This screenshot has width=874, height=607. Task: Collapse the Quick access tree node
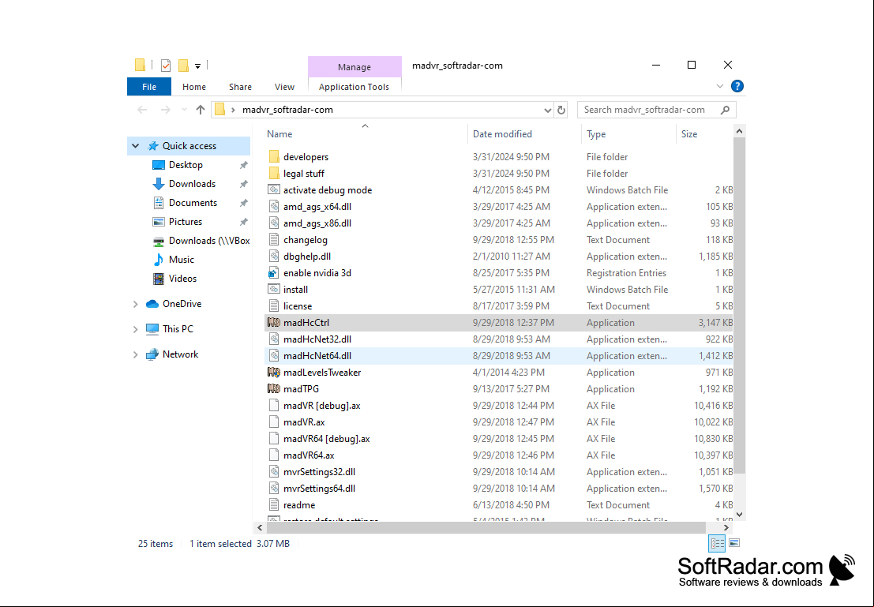(x=136, y=146)
